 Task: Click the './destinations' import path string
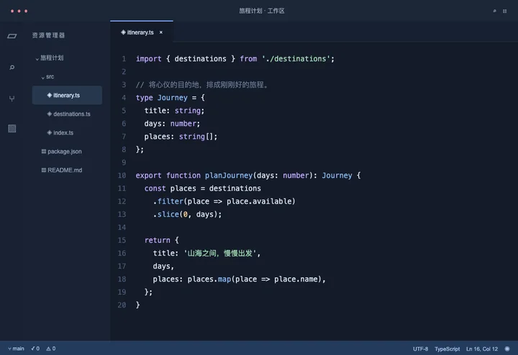(296, 59)
